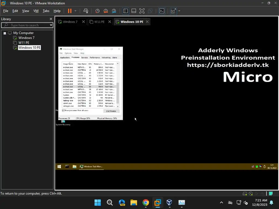Open the Performance tab in Task Manager

click(95, 58)
